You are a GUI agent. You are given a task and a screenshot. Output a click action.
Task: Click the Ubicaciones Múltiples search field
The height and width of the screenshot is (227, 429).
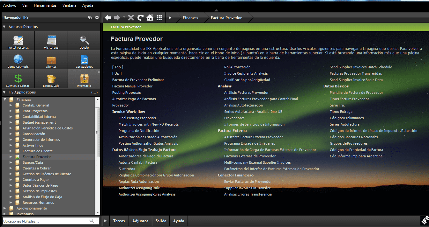(45, 221)
